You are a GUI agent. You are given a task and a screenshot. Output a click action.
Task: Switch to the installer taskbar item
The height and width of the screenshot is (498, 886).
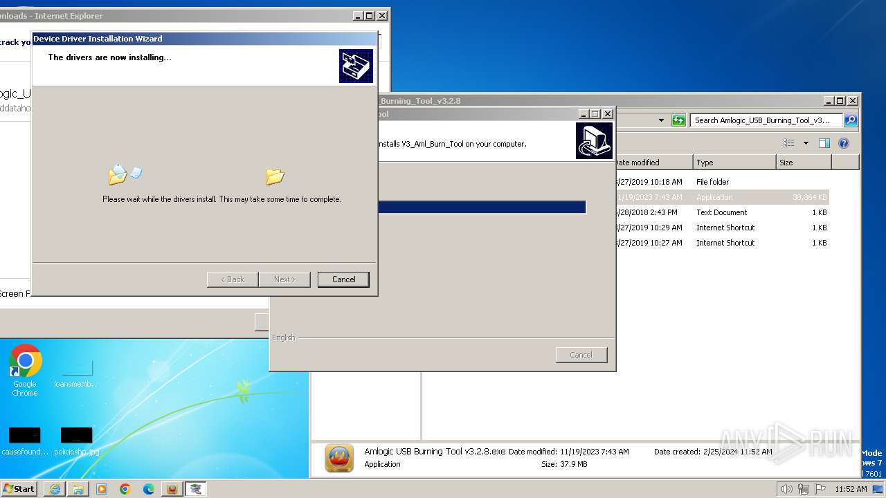click(x=197, y=489)
